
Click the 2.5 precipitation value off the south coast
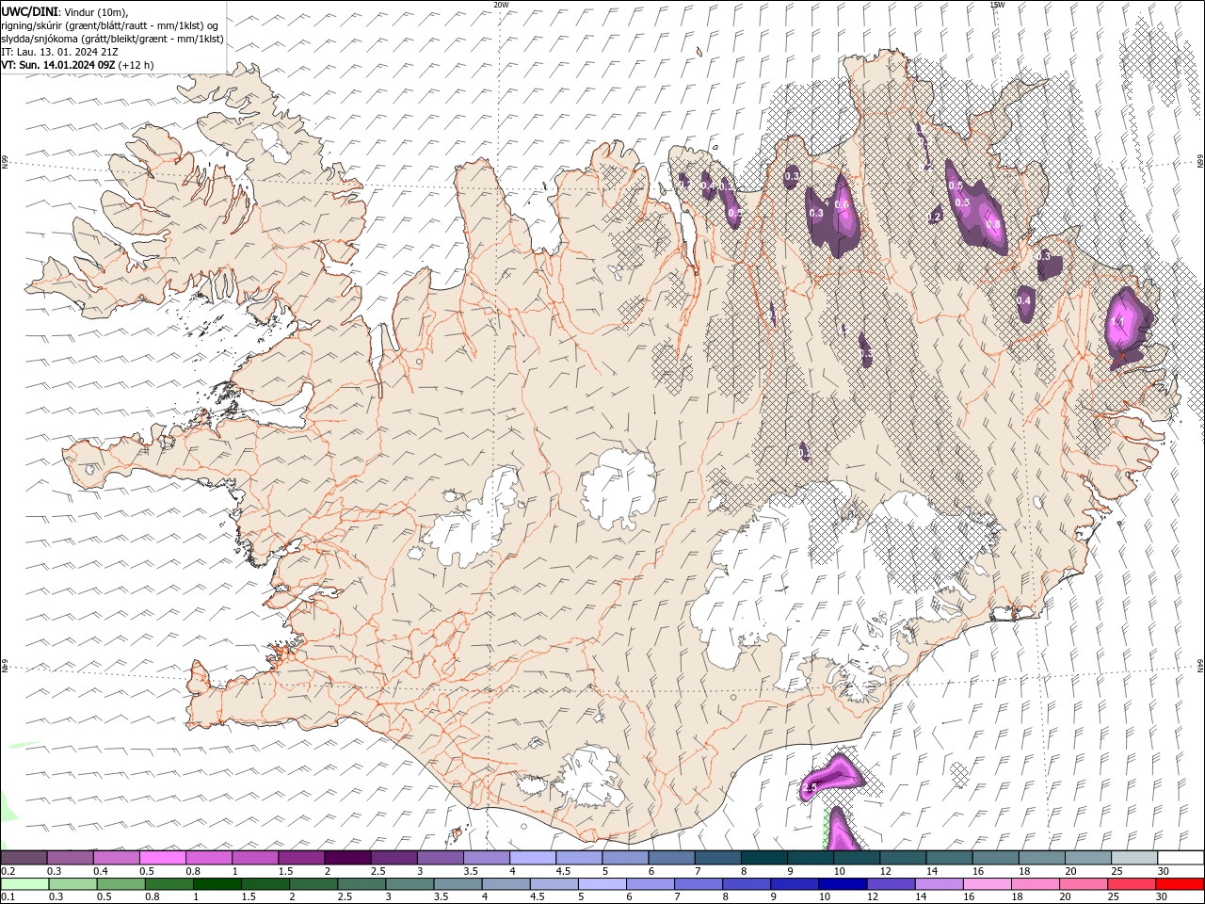click(x=810, y=786)
